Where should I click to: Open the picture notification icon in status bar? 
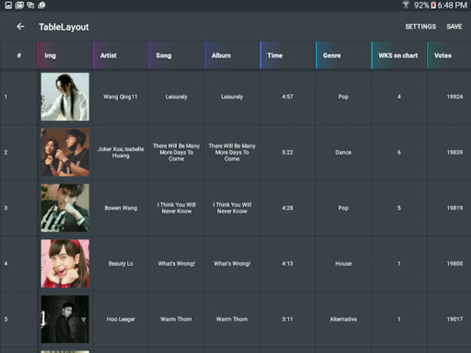[x=8, y=5]
